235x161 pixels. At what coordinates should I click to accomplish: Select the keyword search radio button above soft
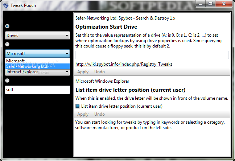(x=7, y=80)
